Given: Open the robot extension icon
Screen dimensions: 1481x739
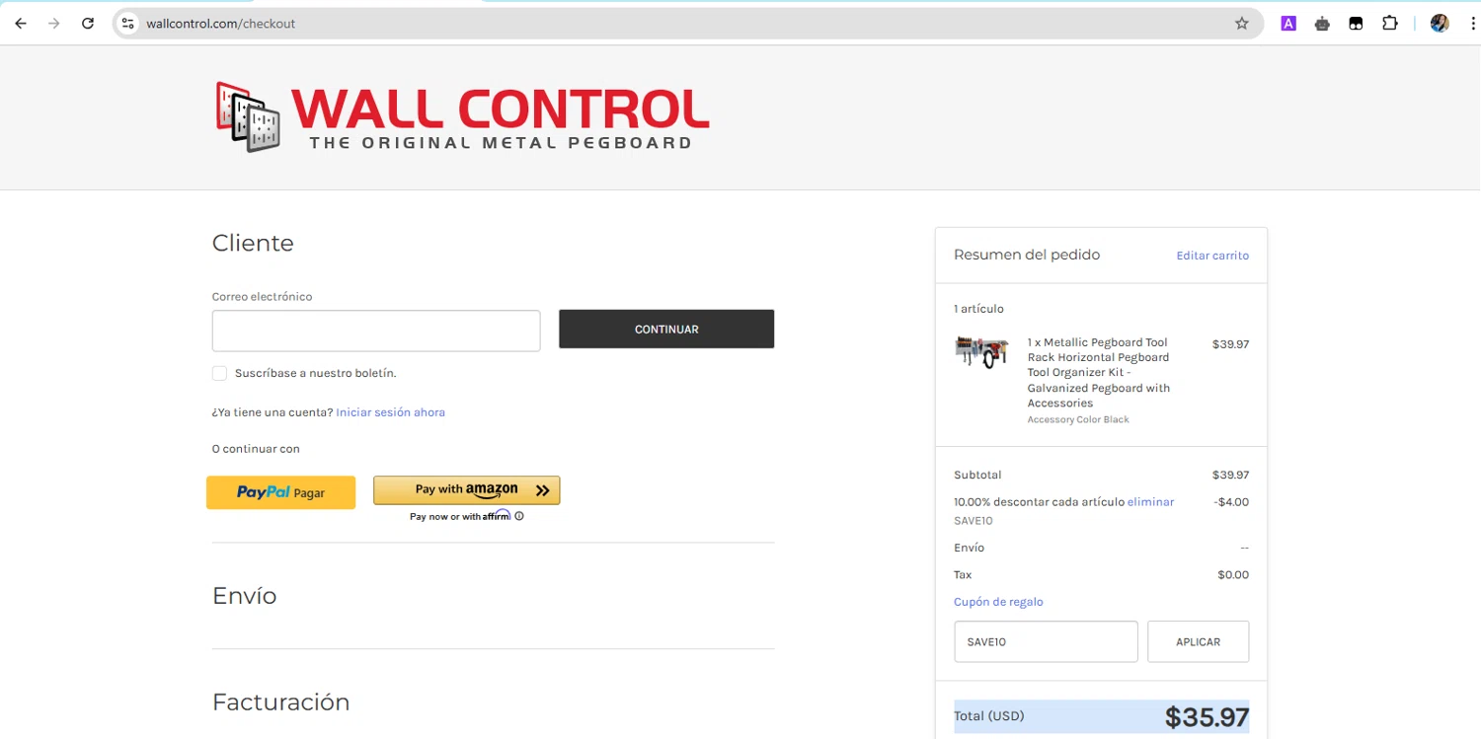Looking at the screenshot, I should 1322,23.
